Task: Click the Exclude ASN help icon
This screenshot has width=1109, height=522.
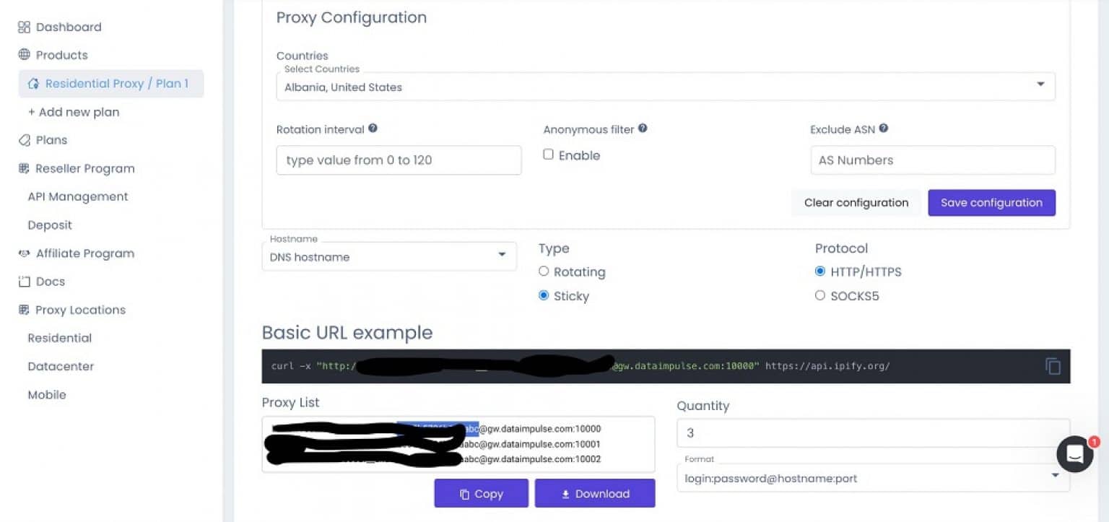Action: pos(884,129)
